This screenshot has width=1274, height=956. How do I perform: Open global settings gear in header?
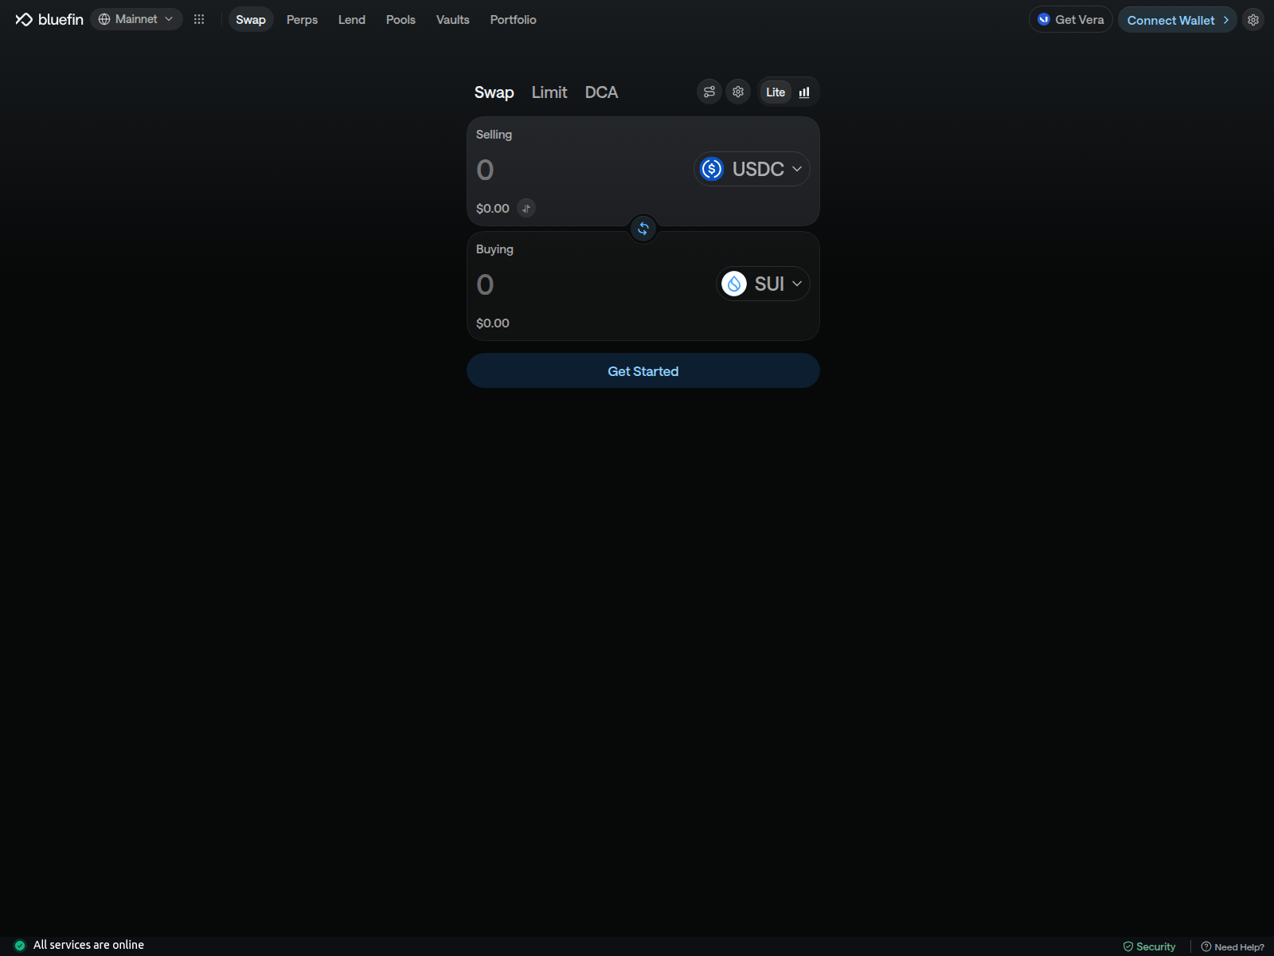click(1253, 20)
